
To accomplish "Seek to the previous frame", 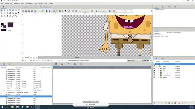I will 37,61.
